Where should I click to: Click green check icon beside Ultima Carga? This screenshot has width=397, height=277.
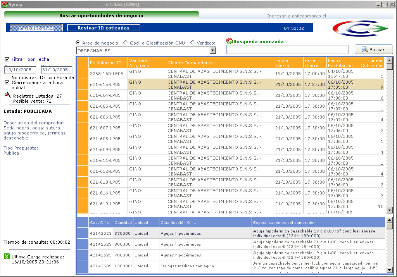(x=7, y=256)
